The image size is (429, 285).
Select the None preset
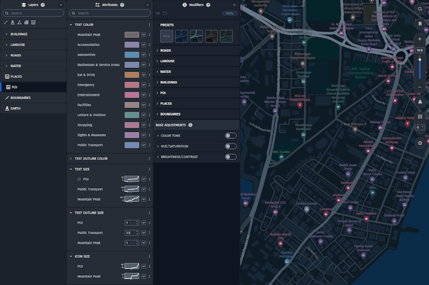click(166, 36)
